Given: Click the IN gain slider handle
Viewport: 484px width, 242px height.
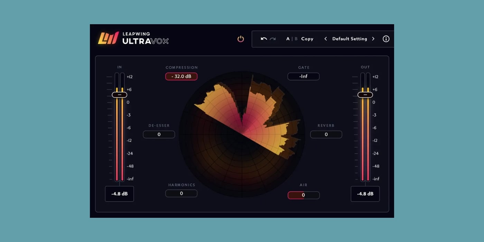Looking at the screenshot, I should tap(119, 95).
